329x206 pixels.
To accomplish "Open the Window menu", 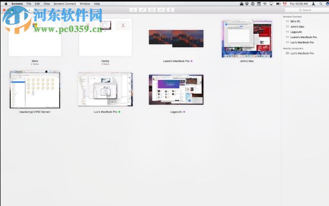I will (85, 4).
